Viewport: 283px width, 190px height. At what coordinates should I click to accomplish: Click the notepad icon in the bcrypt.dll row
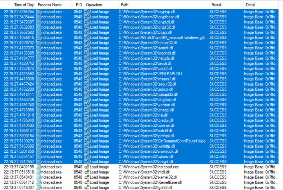(38, 162)
